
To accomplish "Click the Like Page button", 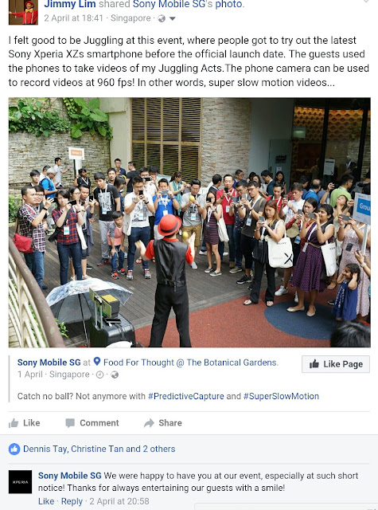I will [x=336, y=364].
